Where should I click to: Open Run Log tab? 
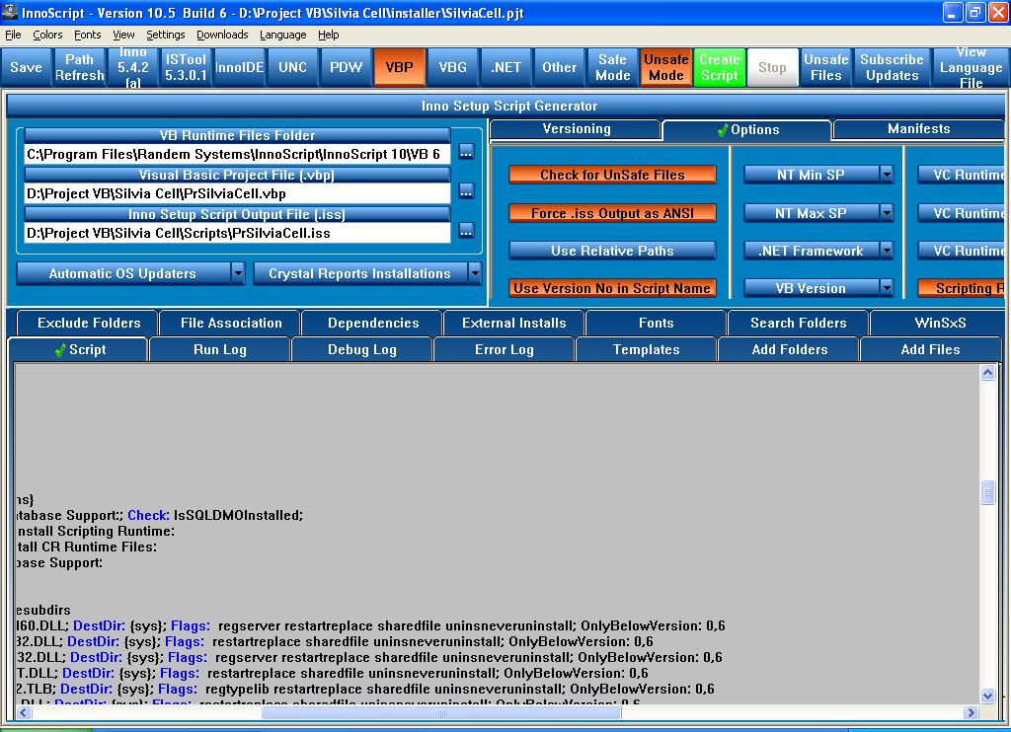coord(220,350)
